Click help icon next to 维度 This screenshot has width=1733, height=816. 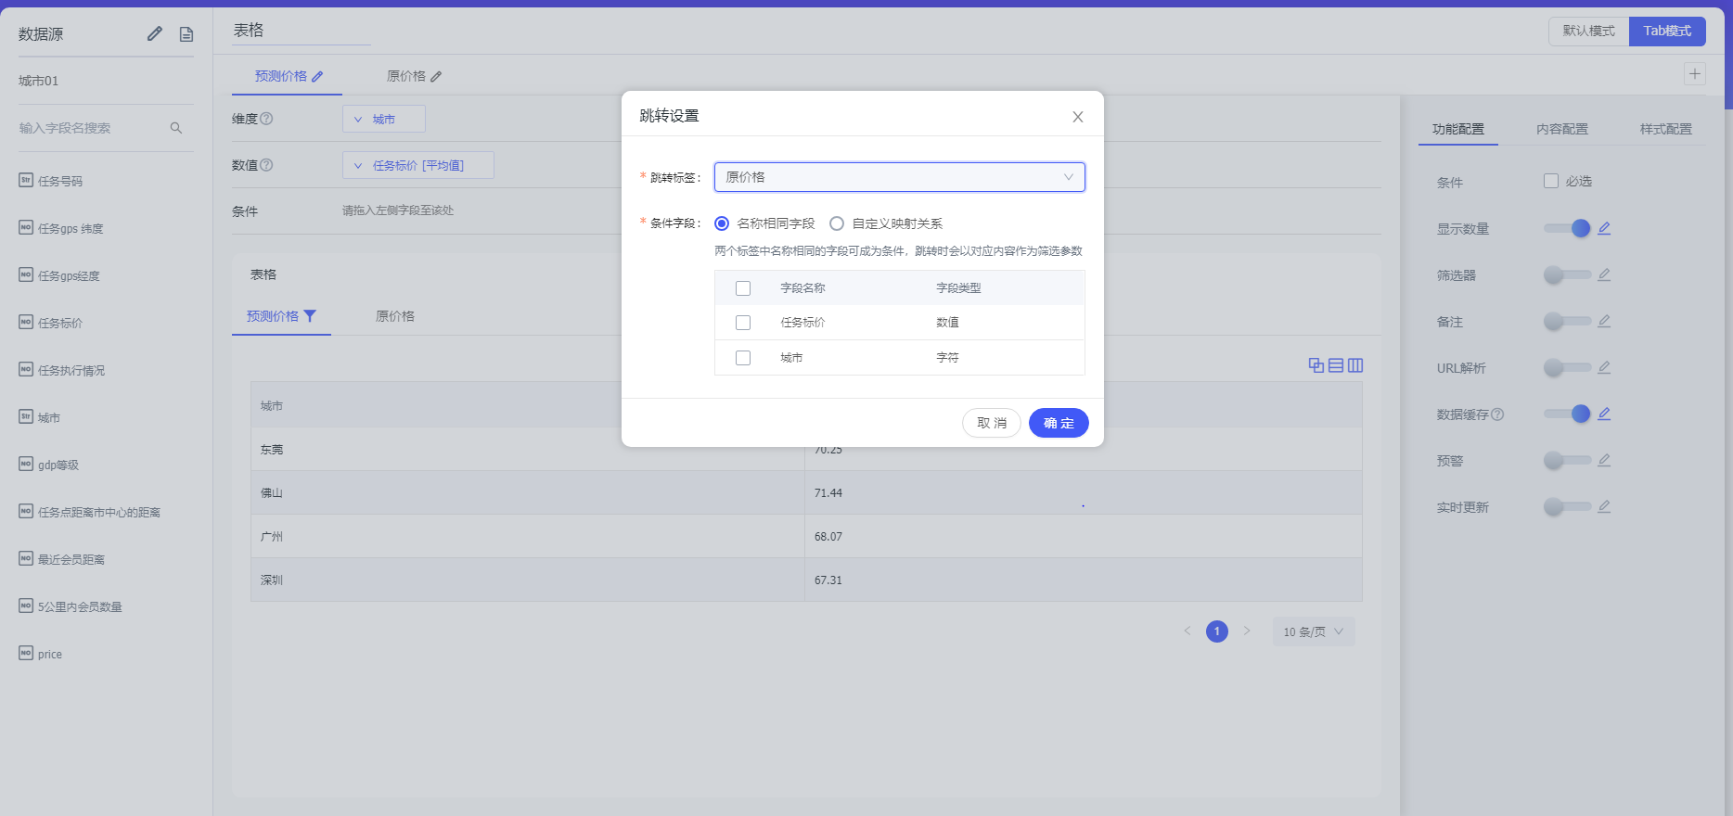click(x=267, y=119)
